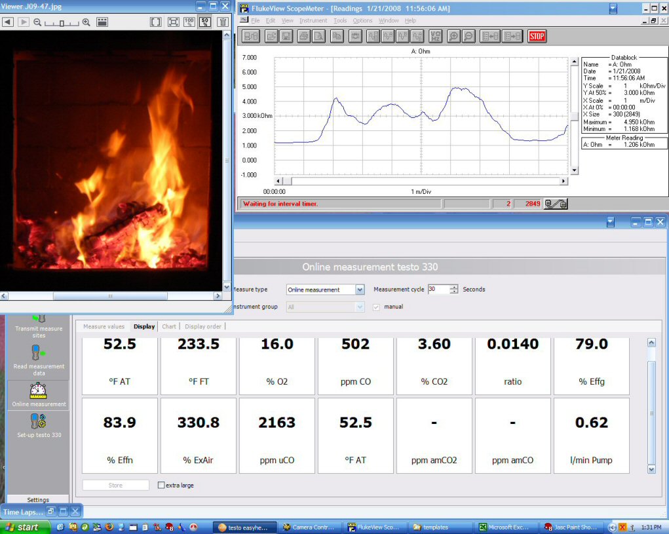The width and height of the screenshot is (669, 534).
Task: Switch to the Chart tab in testo panel
Action: point(169,326)
